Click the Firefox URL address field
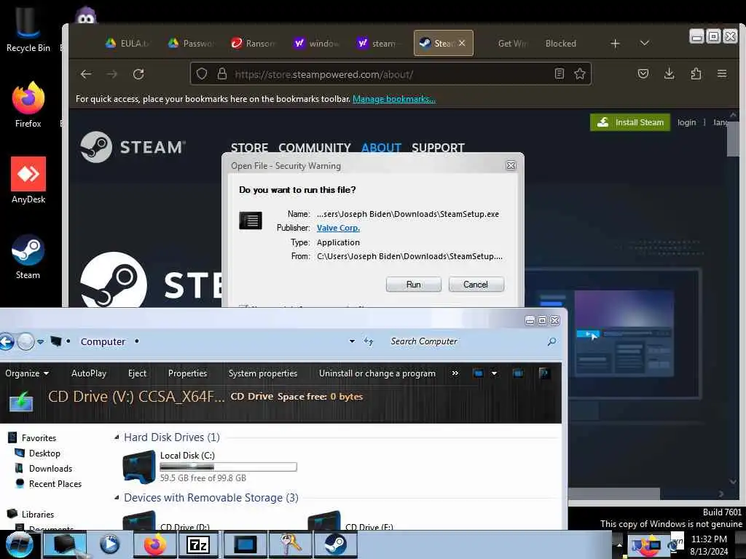The height and width of the screenshot is (559, 746). click(x=390, y=74)
